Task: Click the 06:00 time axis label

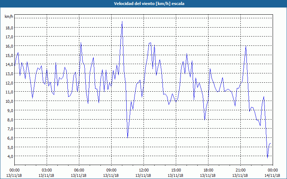Action: coord(79,170)
